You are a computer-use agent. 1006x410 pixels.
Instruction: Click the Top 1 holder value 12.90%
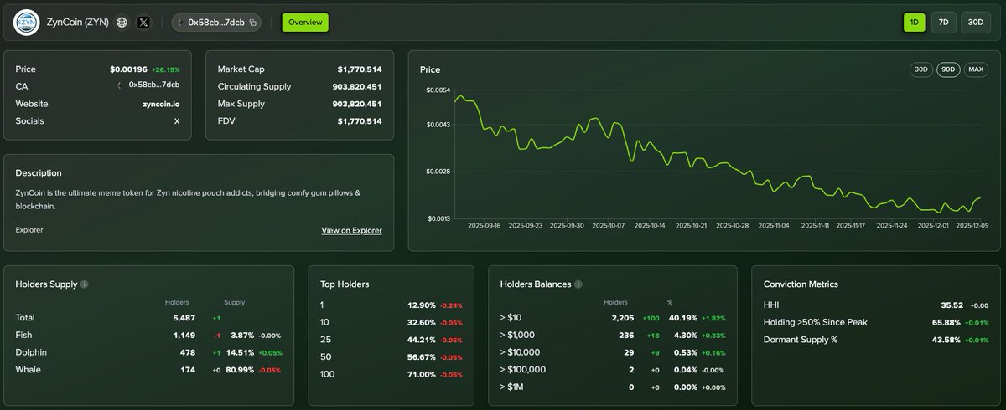click(421, 305)
